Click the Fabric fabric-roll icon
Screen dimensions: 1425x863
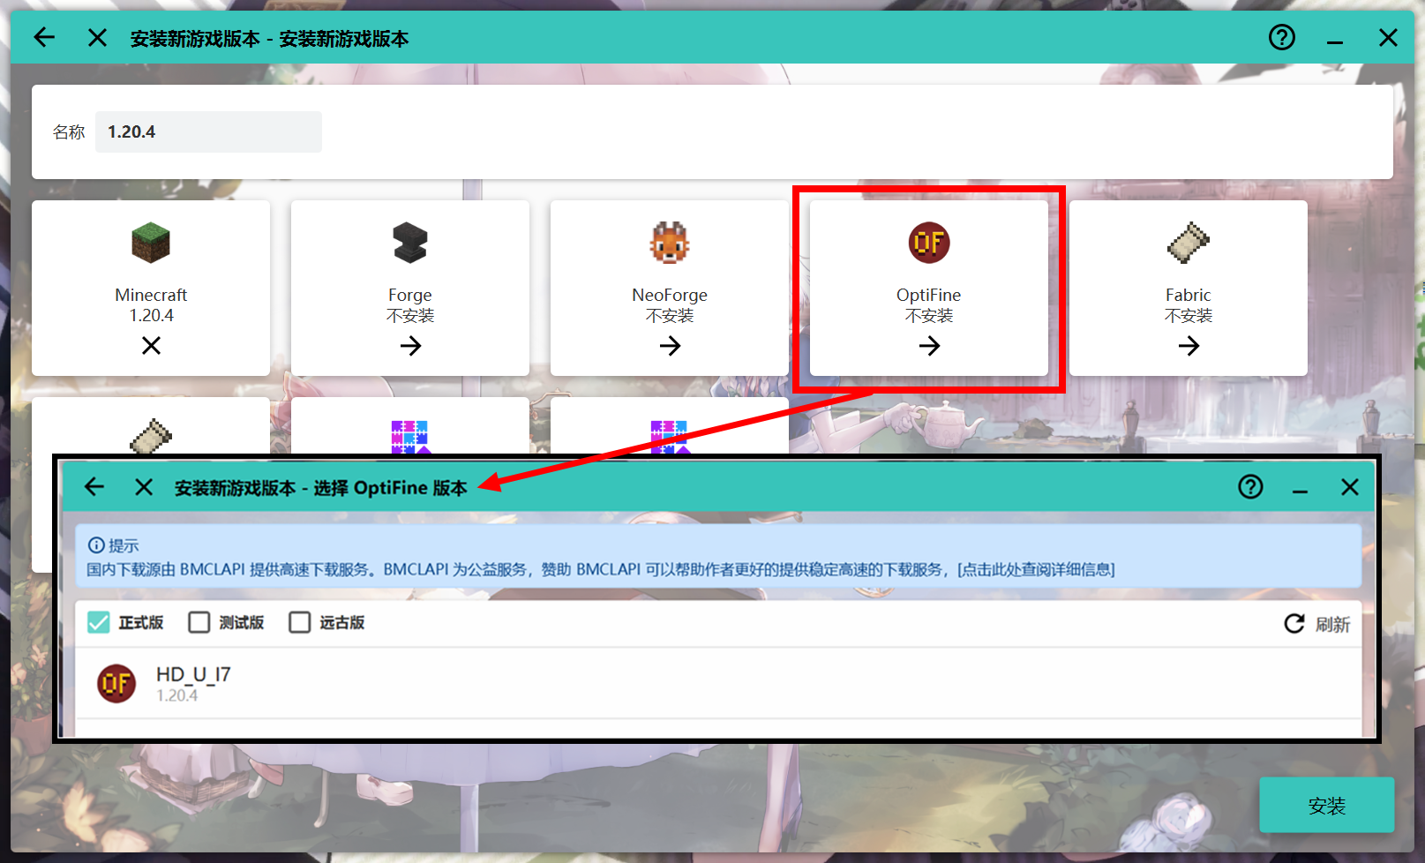pos(1189,243)
